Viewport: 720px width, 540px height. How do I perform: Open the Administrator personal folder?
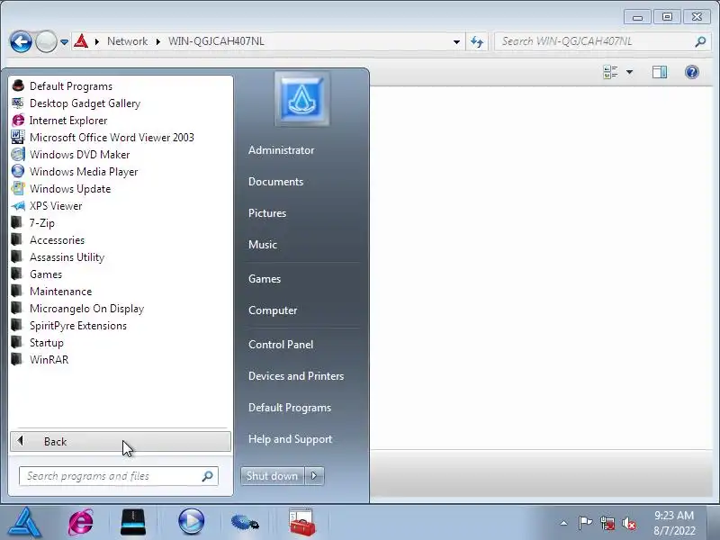coord(282,150)
